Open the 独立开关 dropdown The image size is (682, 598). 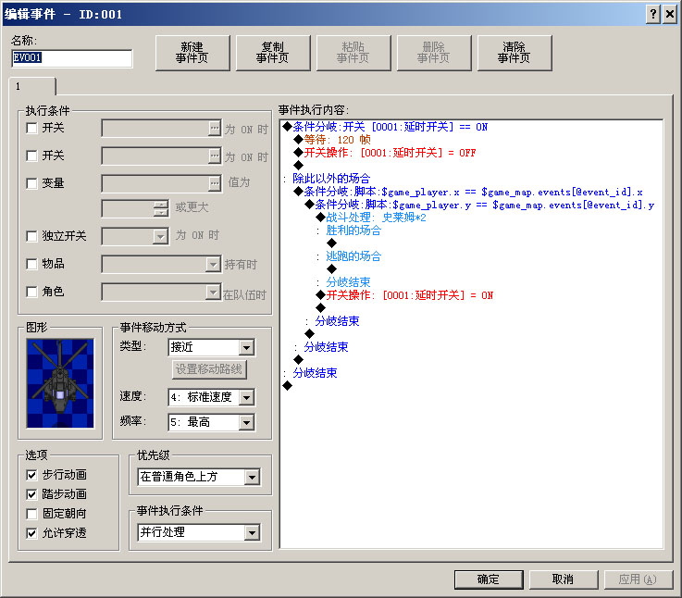[x=160, y=236]
